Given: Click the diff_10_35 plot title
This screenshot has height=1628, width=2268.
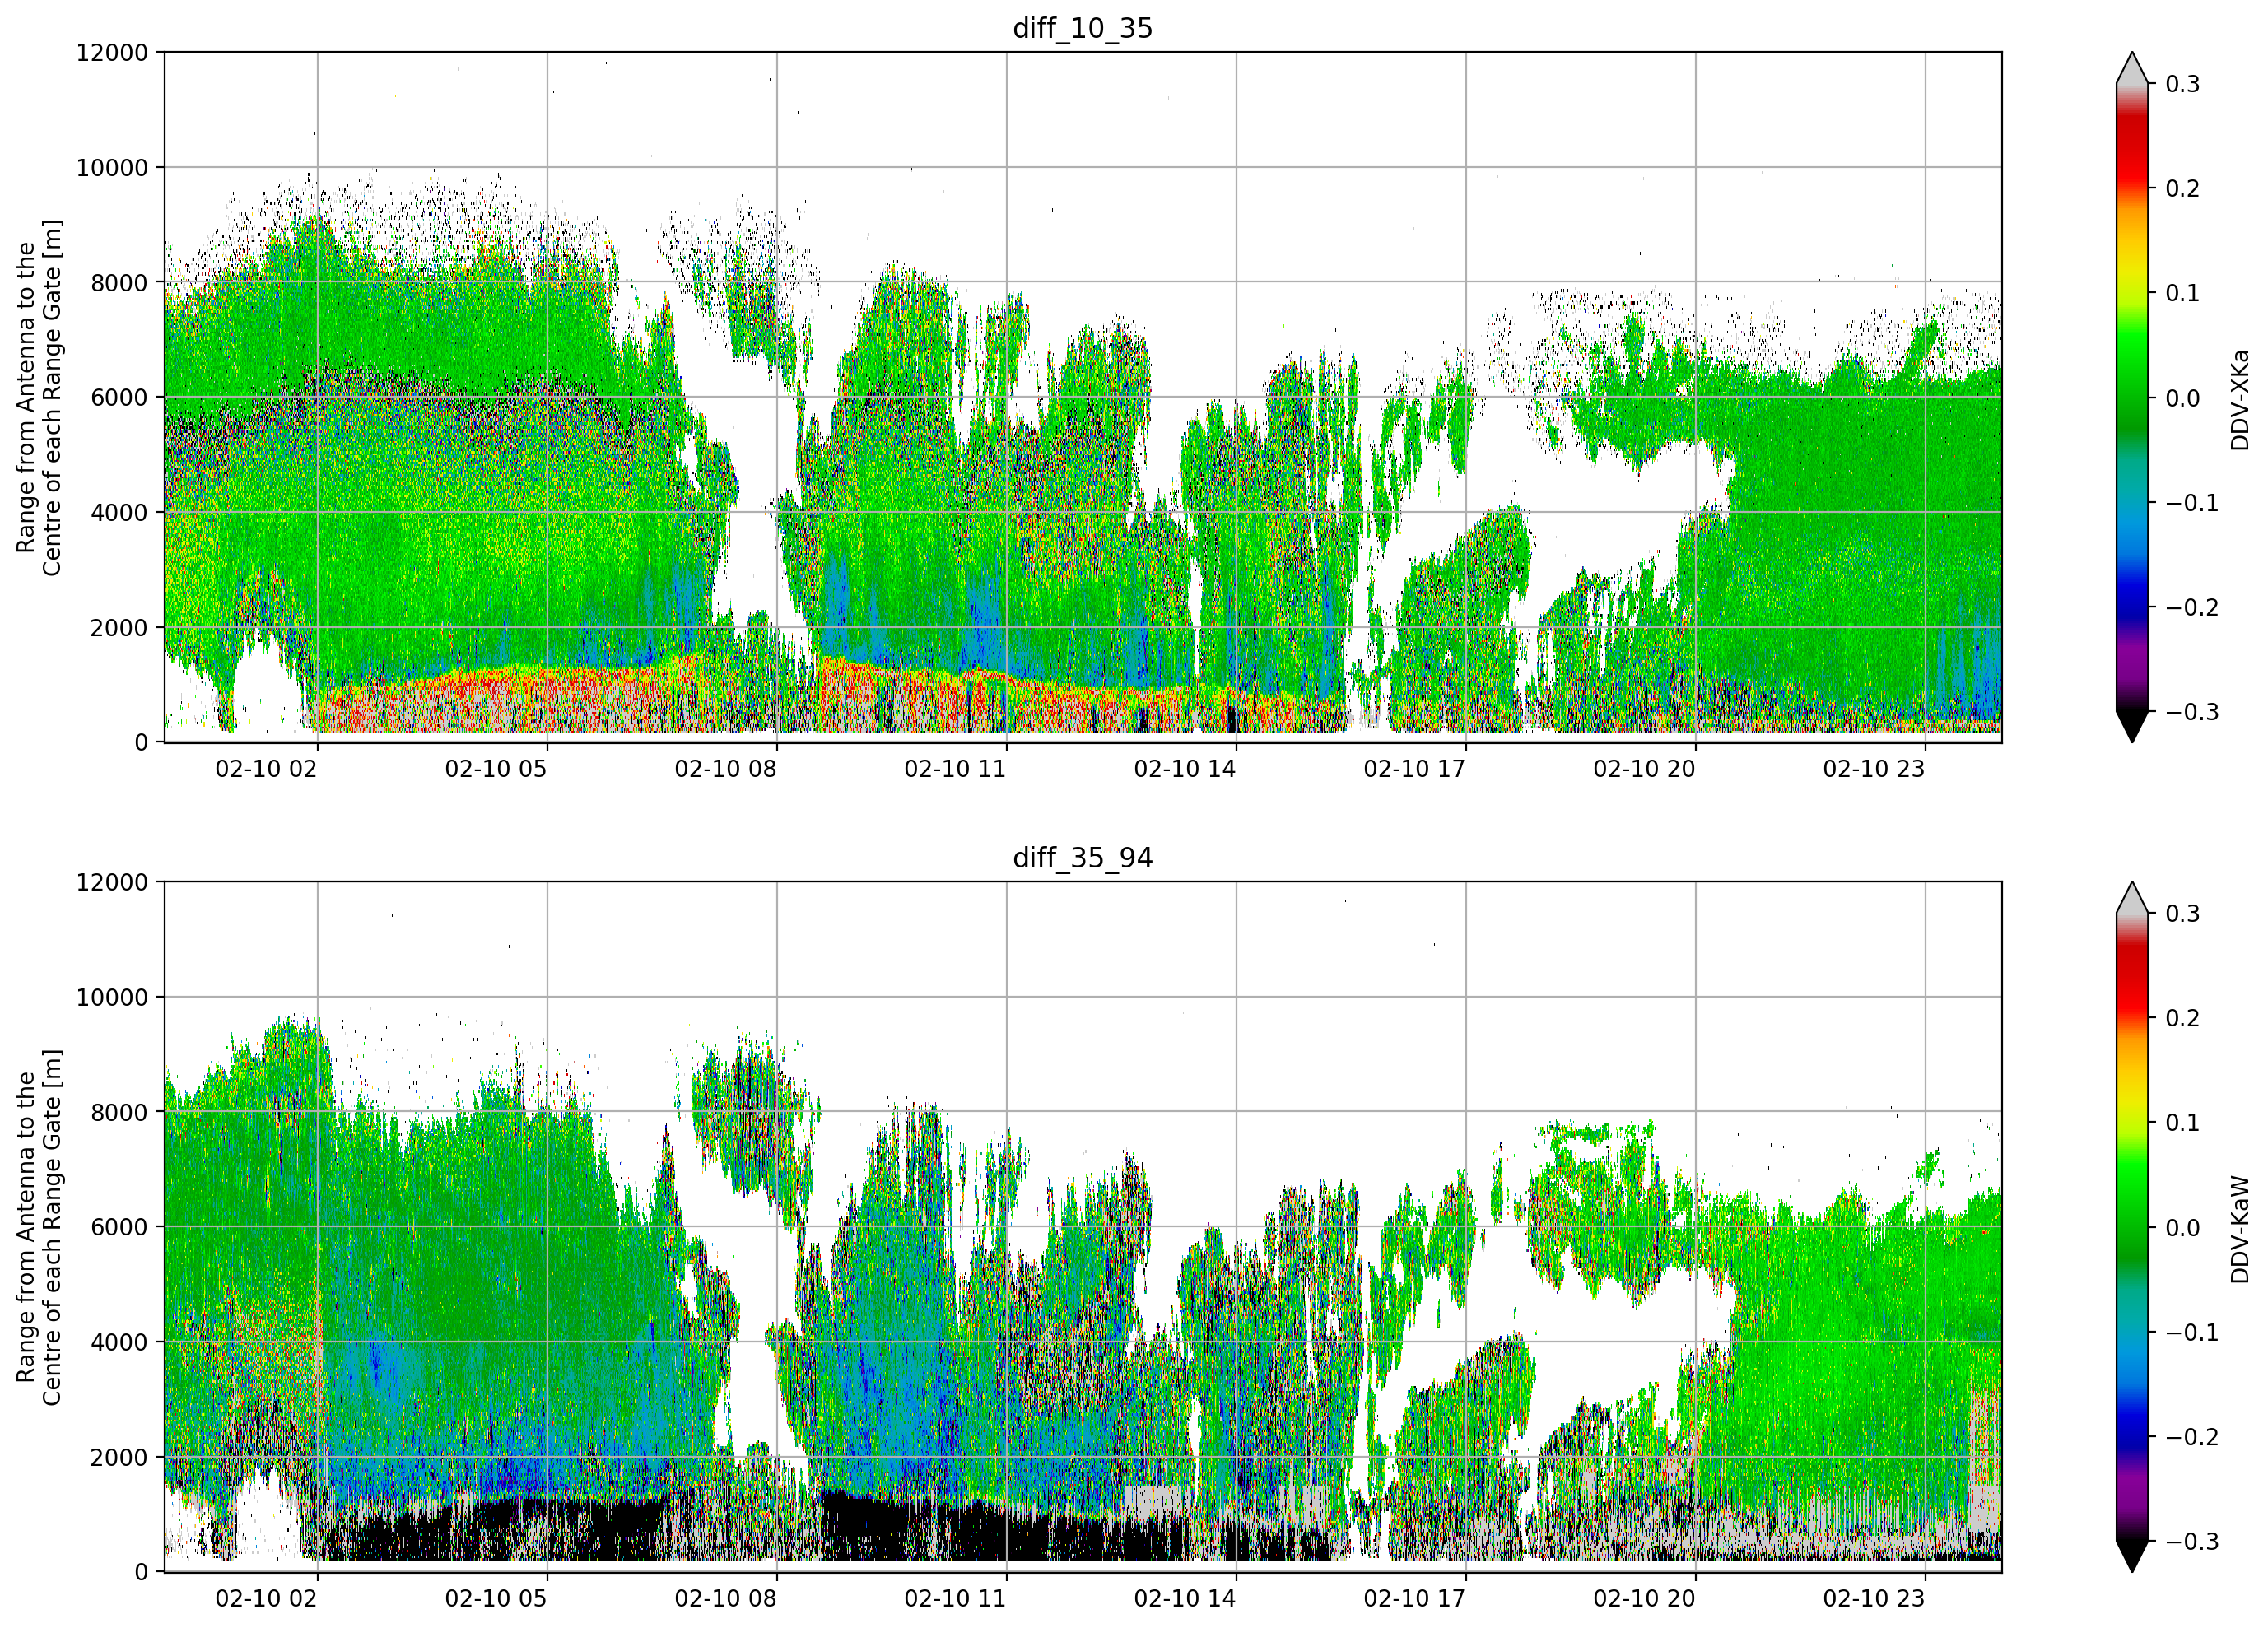Looking at the screenshot, I should pyautogui.click(x=1082, y=28).
